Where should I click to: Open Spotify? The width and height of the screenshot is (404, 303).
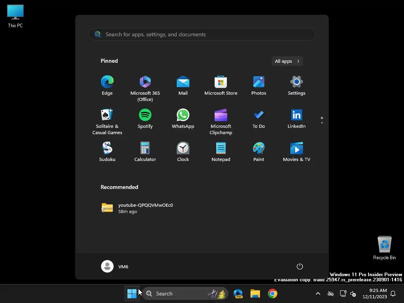(145, 119)
